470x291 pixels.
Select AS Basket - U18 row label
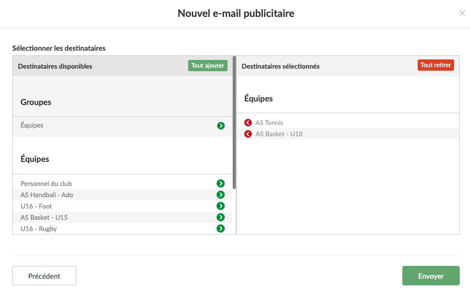click(x=279, y=134)
